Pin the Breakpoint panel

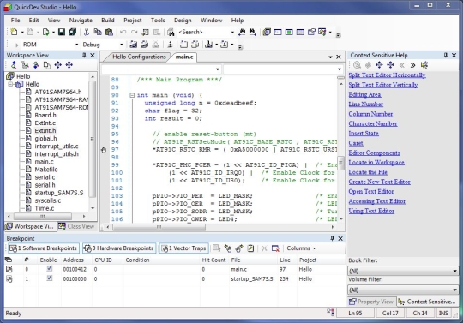(x=332, y=238)
